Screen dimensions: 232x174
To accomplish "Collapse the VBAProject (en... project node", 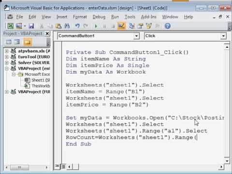I will (x=7, y=69).
